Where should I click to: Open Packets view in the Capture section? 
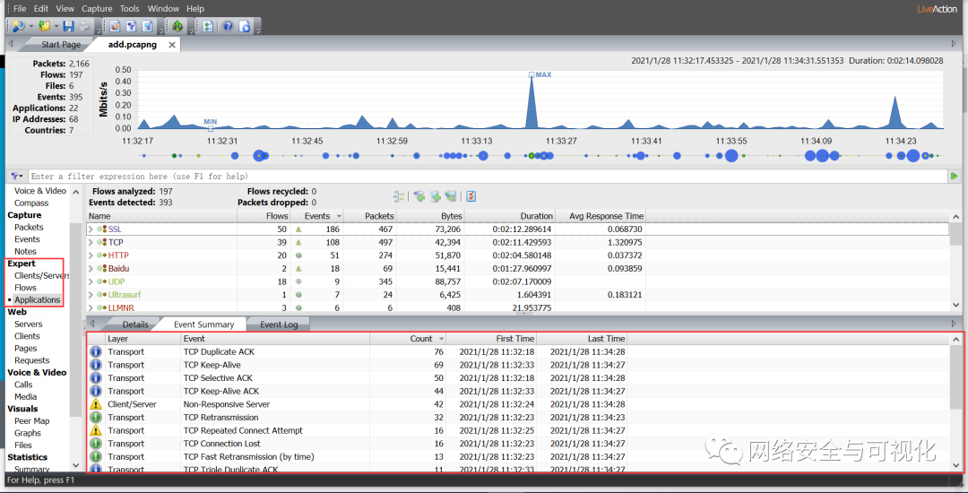[29, 227]
